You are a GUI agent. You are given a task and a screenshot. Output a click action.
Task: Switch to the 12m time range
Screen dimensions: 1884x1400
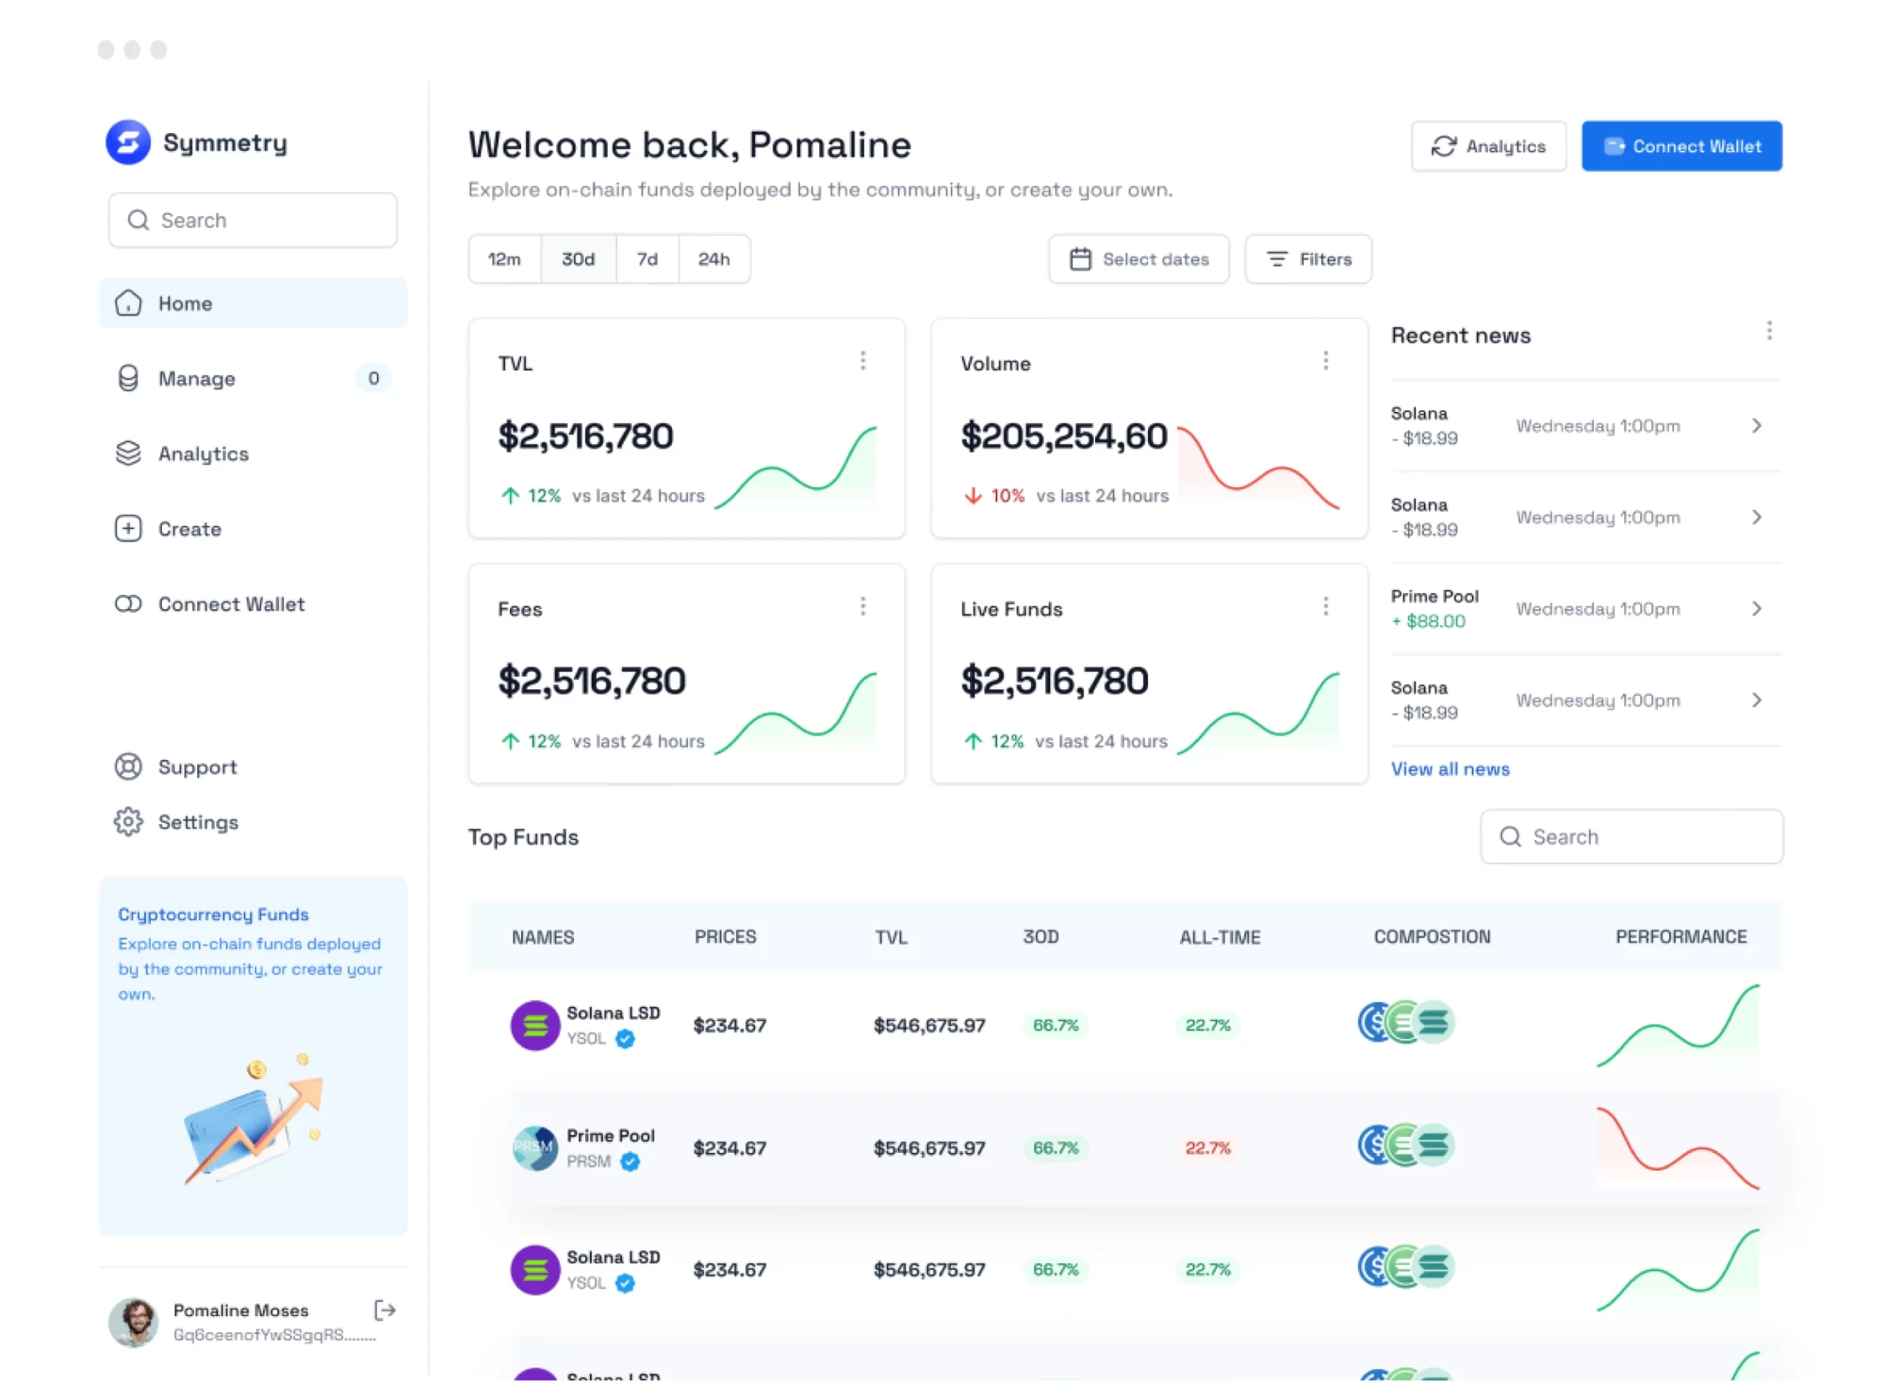coord(505,259)
